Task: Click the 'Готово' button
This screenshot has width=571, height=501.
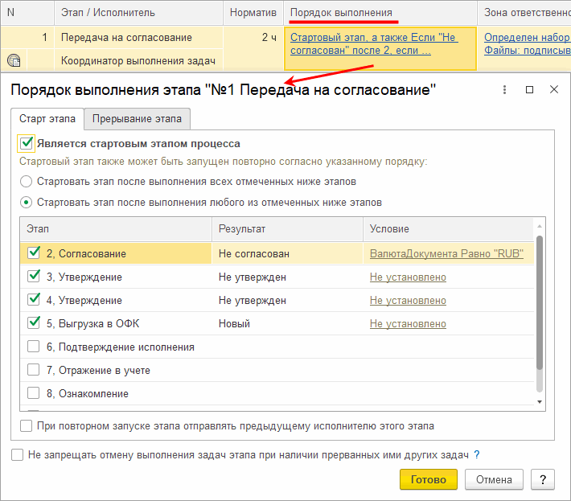Action: [x=428, y=479]
